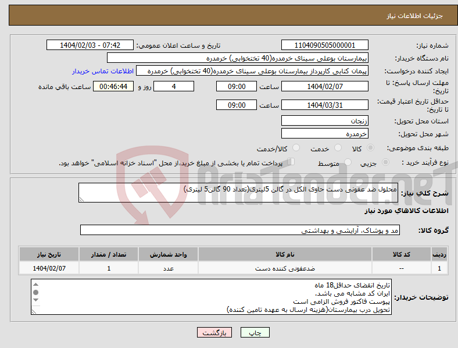458x348 pixels.
Task: Click resize grip of description textarea
Action: 81,200
